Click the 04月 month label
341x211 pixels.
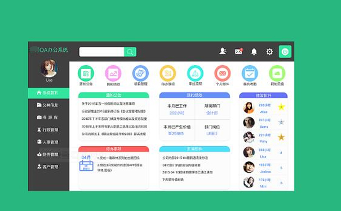click(x=86, y=158)
